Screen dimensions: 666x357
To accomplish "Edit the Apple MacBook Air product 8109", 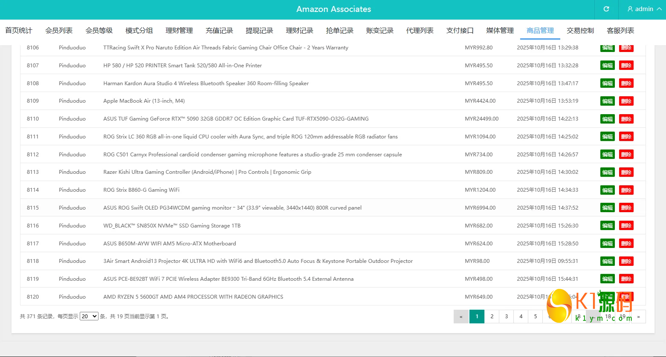I will click(607, 101).
